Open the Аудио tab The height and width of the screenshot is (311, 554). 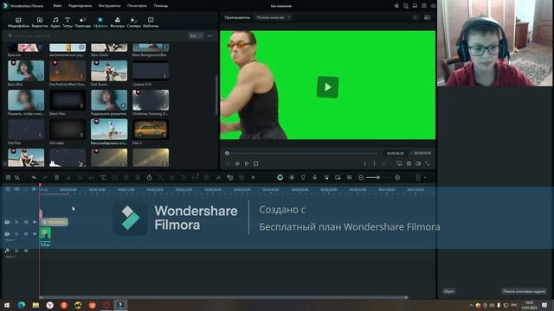pyautogui.click(x=55, y=22)
